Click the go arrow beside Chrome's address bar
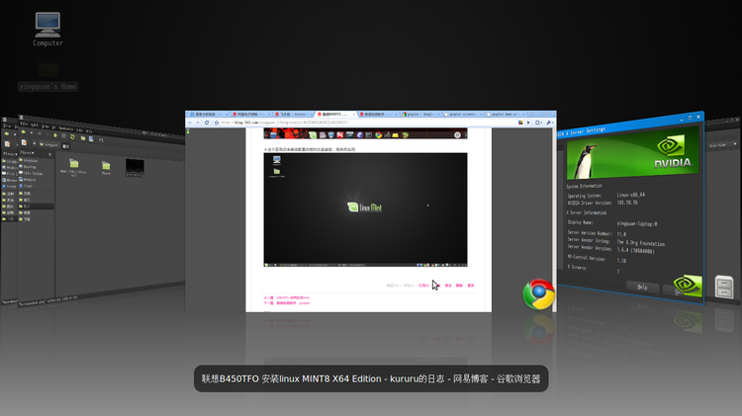 pos(528,123)
